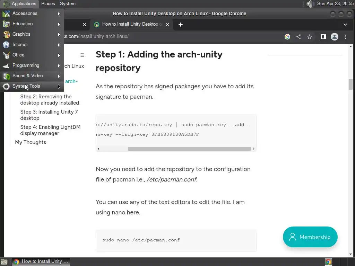Click page scrollbar down arrow

pos(351,254)
